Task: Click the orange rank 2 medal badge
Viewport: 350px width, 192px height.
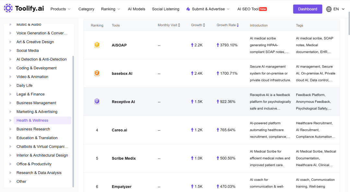Action: [x=97, y=73]
